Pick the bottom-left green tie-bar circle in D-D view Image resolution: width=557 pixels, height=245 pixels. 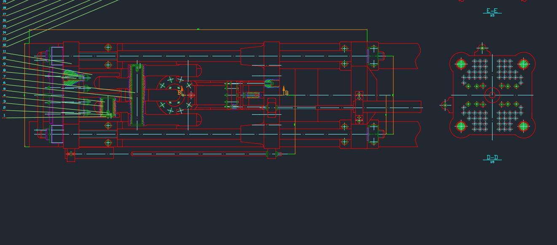(x=461, y=126)
